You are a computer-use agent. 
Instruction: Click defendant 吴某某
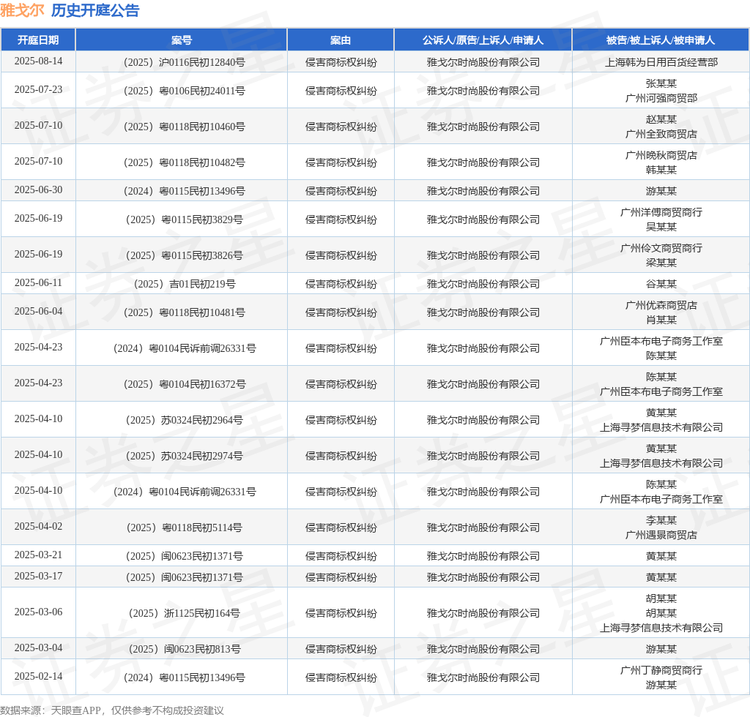click(x=661, y=227)
